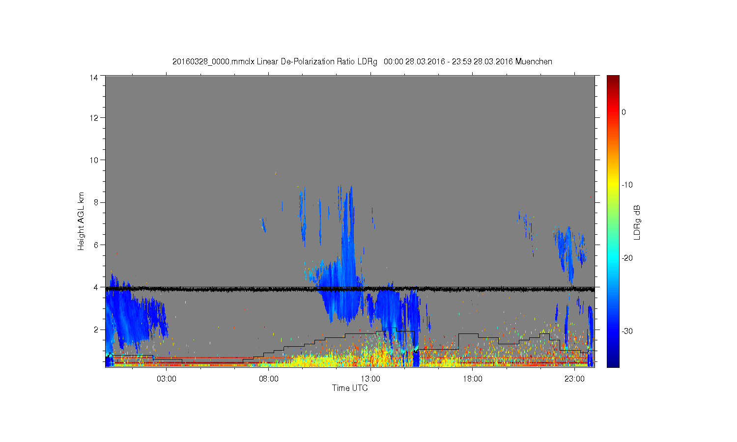This screenshot has height=442, width=737.
Task: Click the colorbar value -30
Action: (x=627, y=331)
